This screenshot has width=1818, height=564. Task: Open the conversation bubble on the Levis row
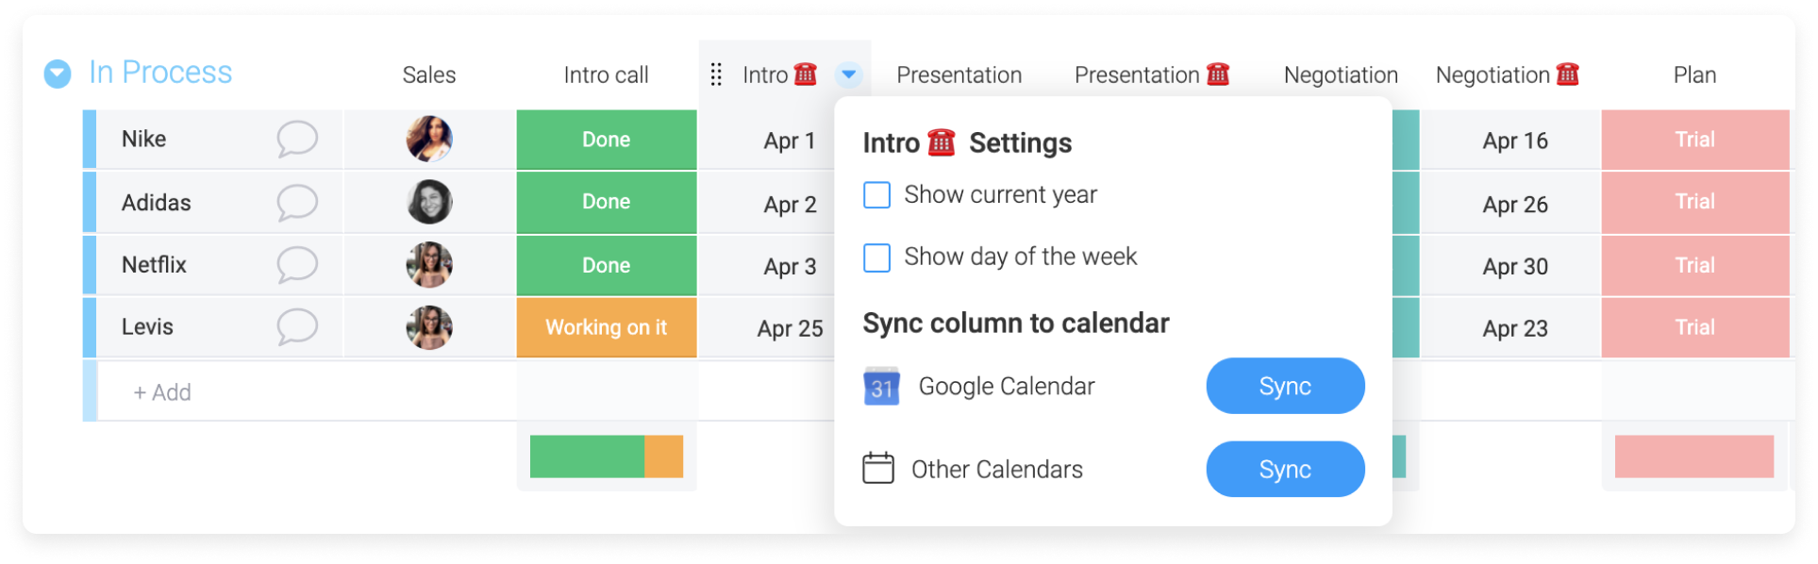[295, 327]
